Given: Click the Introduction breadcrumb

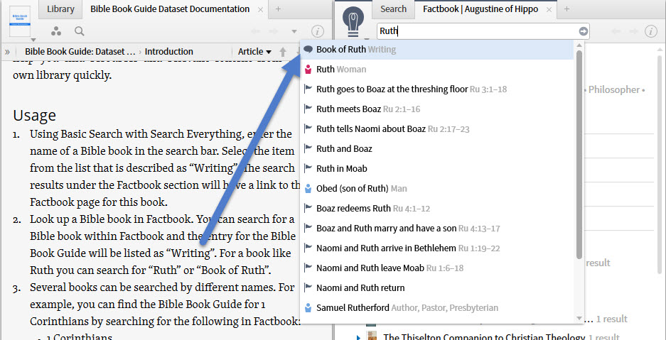Looking at the screenshot, I should point(169,52).
